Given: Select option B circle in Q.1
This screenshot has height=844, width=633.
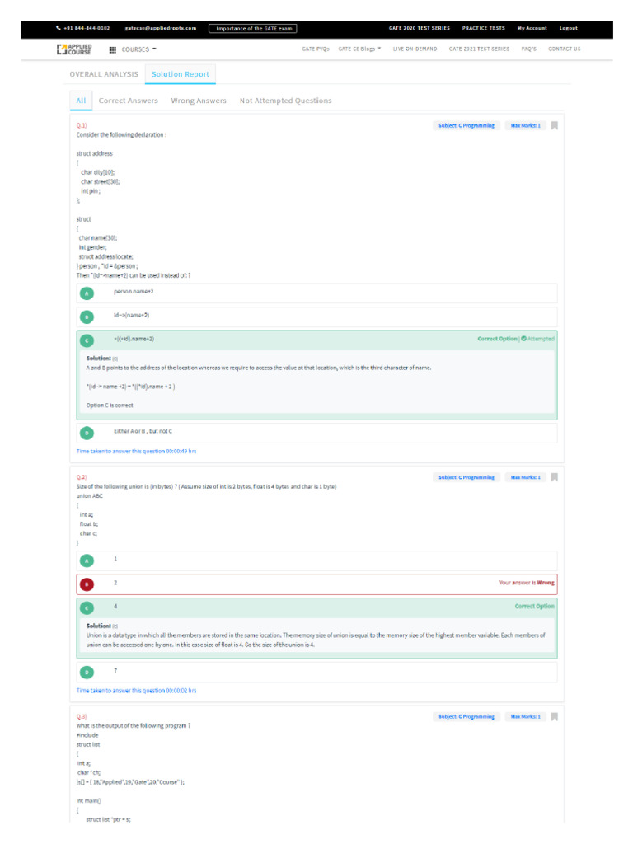Looking at the screenshot, I should click(87, 316).
